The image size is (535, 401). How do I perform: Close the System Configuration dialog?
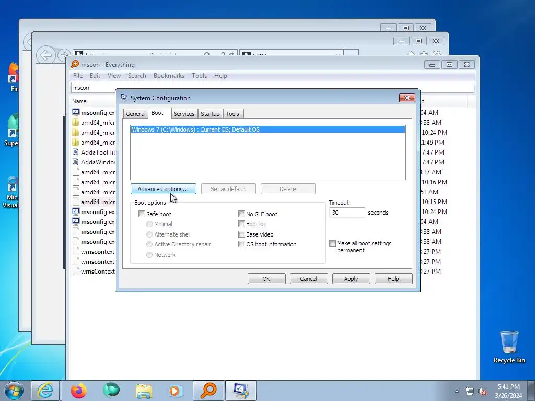pos(407,98)
